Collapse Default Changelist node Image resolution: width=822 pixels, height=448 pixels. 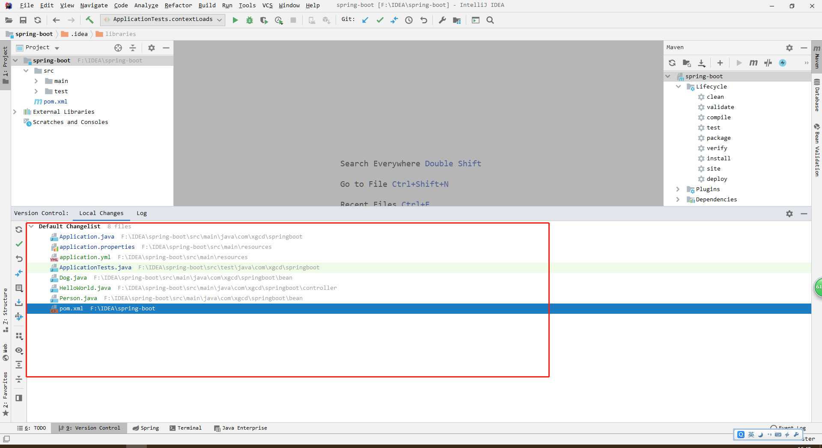click(31, 226)
